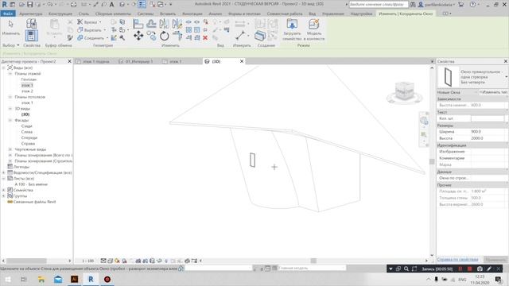
Task: Click the Применить (Apply) button
Action: tap(495, 260)
